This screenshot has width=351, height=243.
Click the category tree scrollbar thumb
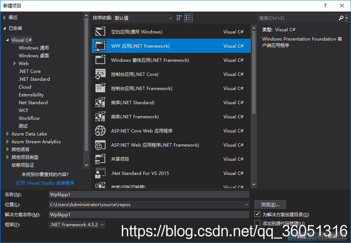point(87,84)
